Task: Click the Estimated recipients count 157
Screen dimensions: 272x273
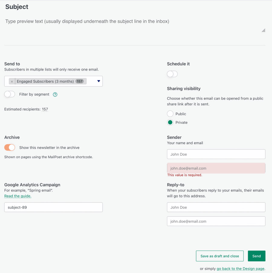Action: (45, 109)
